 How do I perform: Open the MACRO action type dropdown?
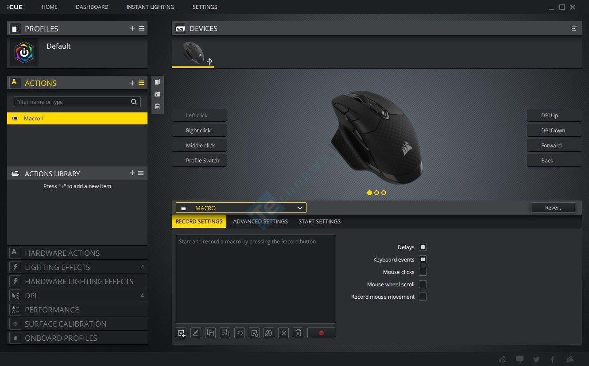point(241,208)
